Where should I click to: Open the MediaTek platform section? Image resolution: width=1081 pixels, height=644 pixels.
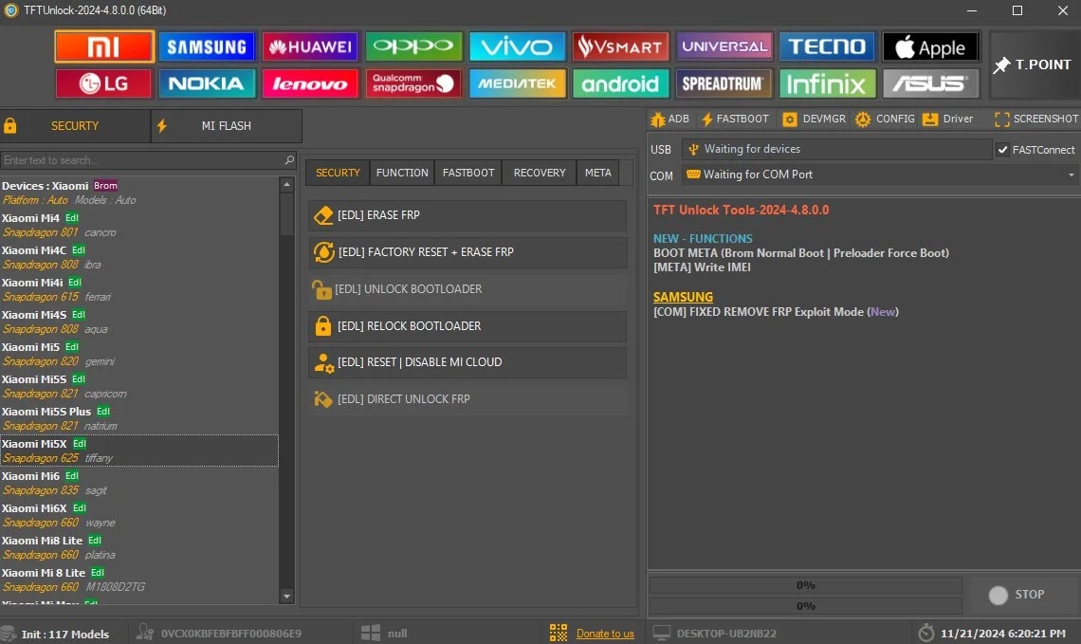(517, 83)
